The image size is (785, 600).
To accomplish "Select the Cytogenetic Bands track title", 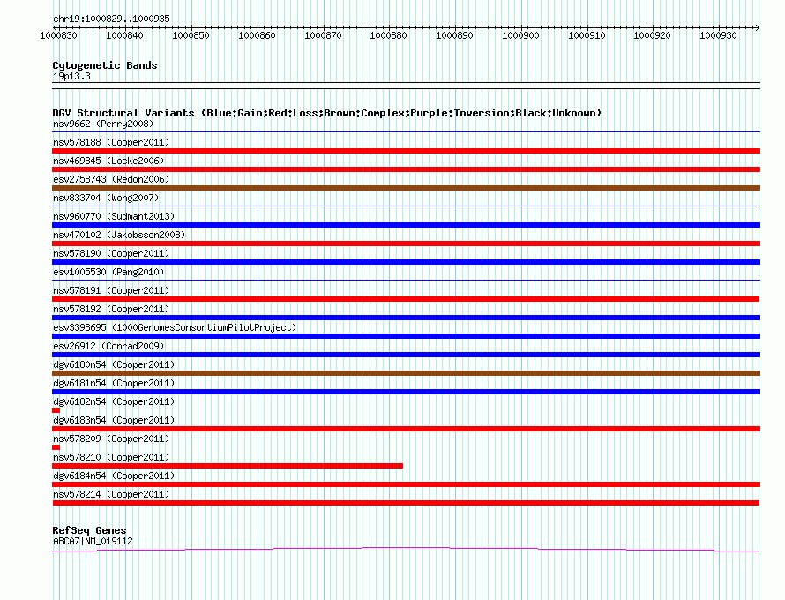I will coord(105,65).
